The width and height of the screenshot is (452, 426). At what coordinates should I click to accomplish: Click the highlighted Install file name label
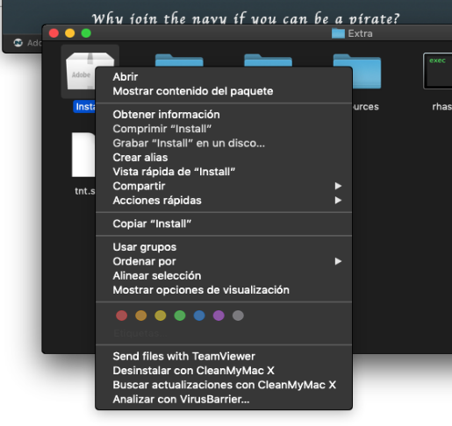pos(84,107)
